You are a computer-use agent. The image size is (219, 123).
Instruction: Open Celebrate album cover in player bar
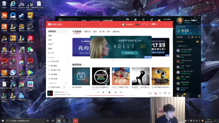coord(50,93)
